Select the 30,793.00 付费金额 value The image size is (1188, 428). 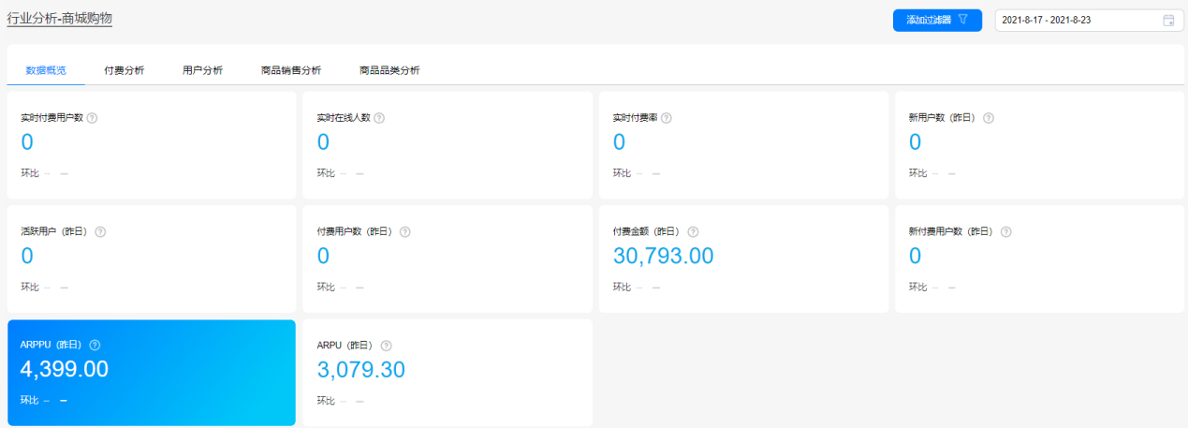coord(663,256)
